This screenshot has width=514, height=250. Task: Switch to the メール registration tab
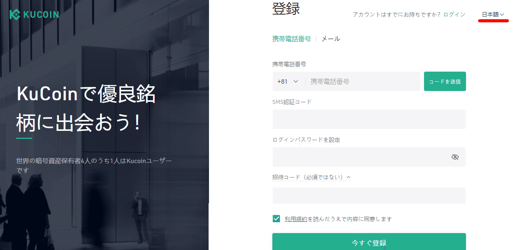click(330, 39)
